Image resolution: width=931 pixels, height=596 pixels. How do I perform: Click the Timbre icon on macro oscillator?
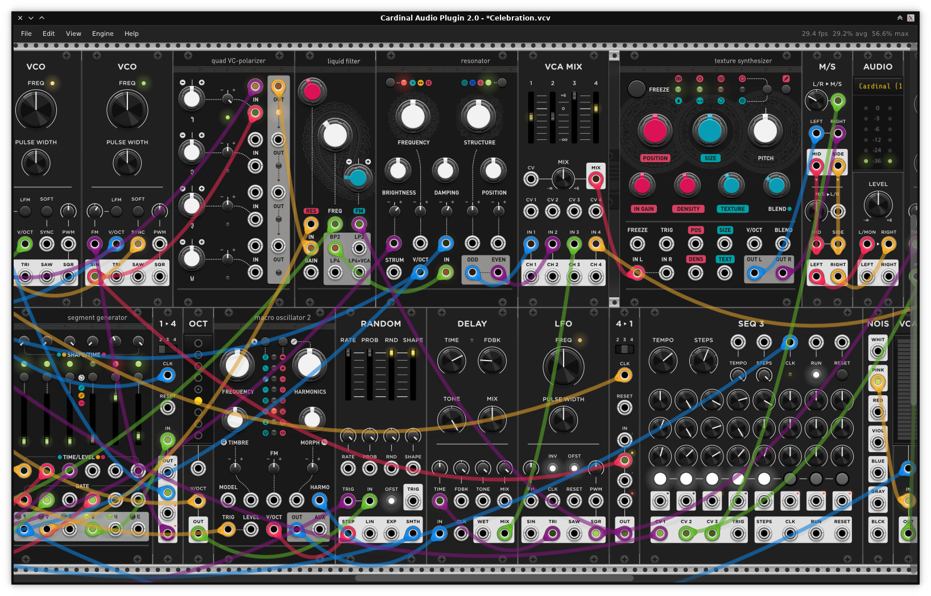(x=224, y=442)
